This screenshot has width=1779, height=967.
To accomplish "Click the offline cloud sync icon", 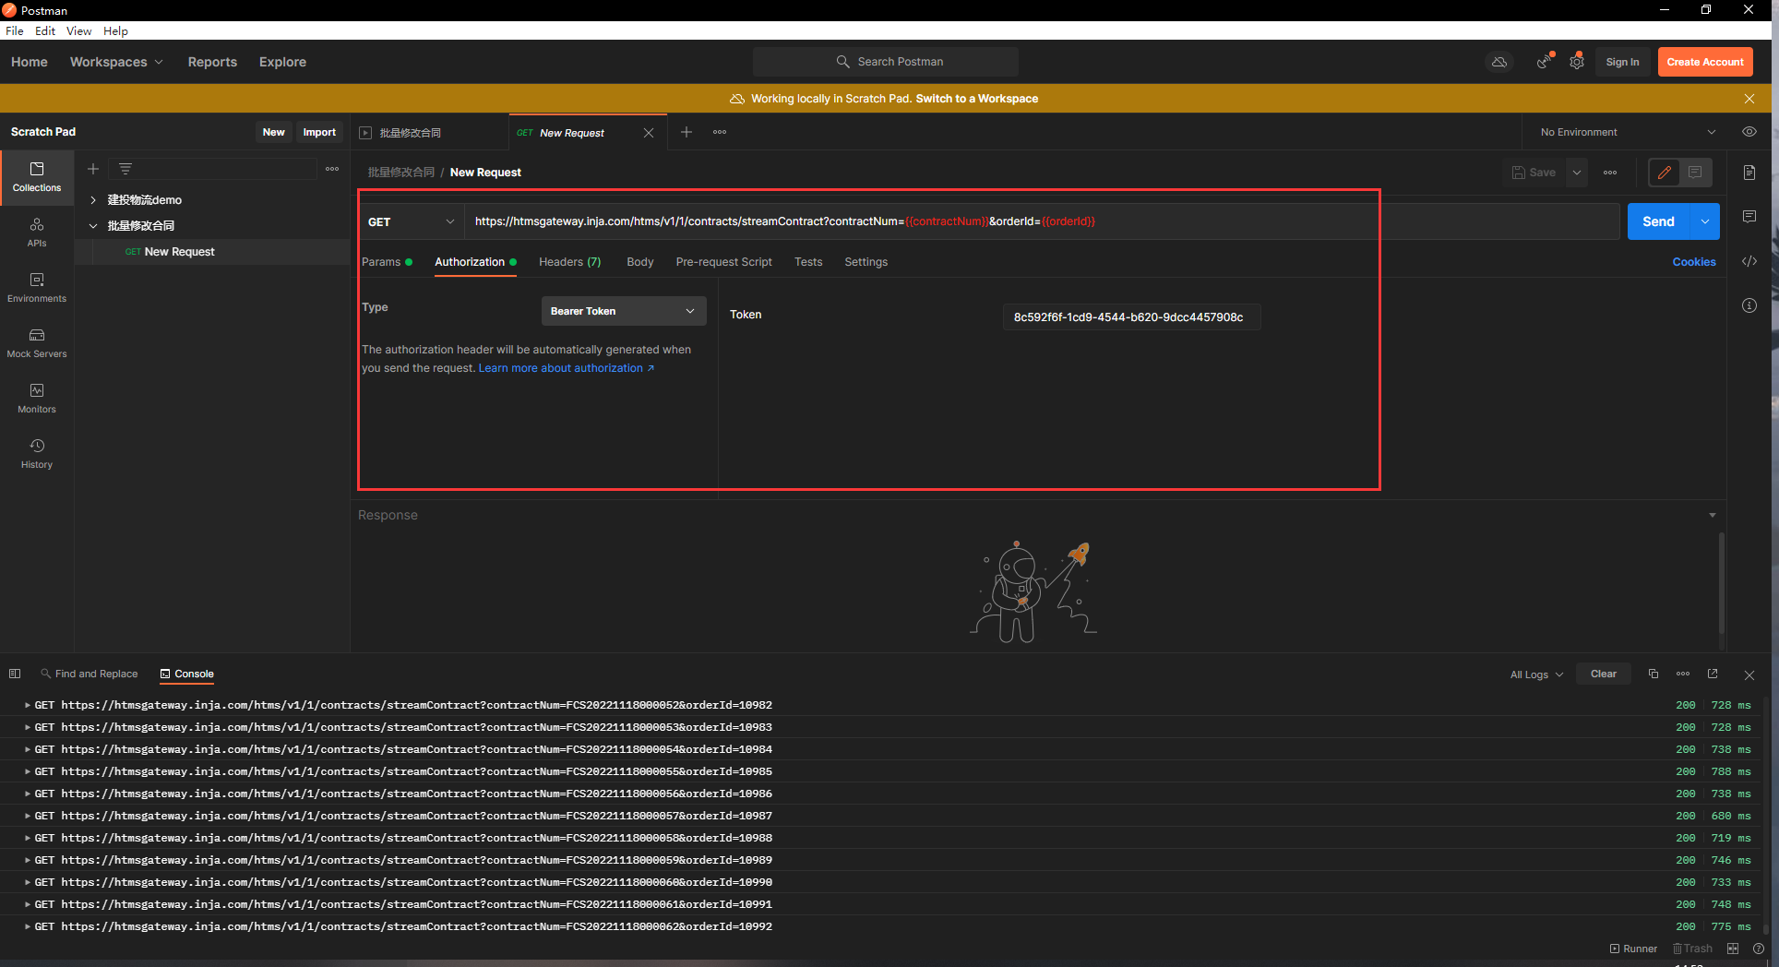I will click(x=1499, y=62).
